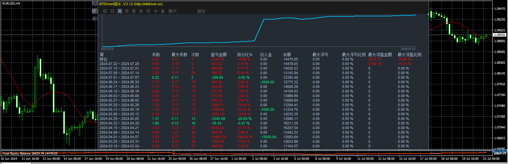The width and height of the screenshot is (508, 164).
Task: Click the 移 move-panel icon
Action: (95, 11)
